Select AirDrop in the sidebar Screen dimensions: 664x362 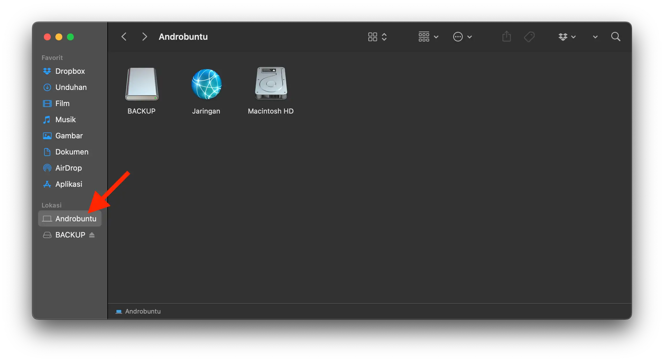69,168
